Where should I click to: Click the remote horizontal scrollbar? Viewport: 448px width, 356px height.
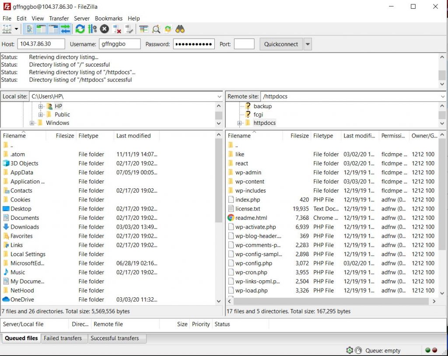coord(332,301)
